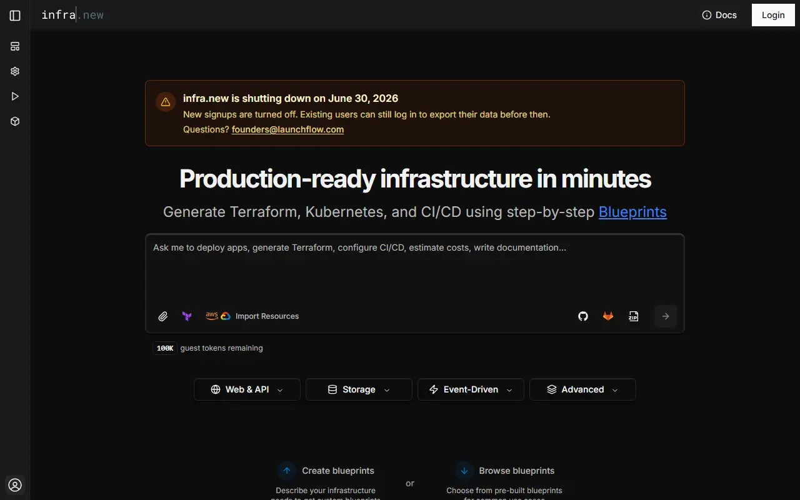
Task: Submit prompt with the arrow send button
Action: coord(666,316)
